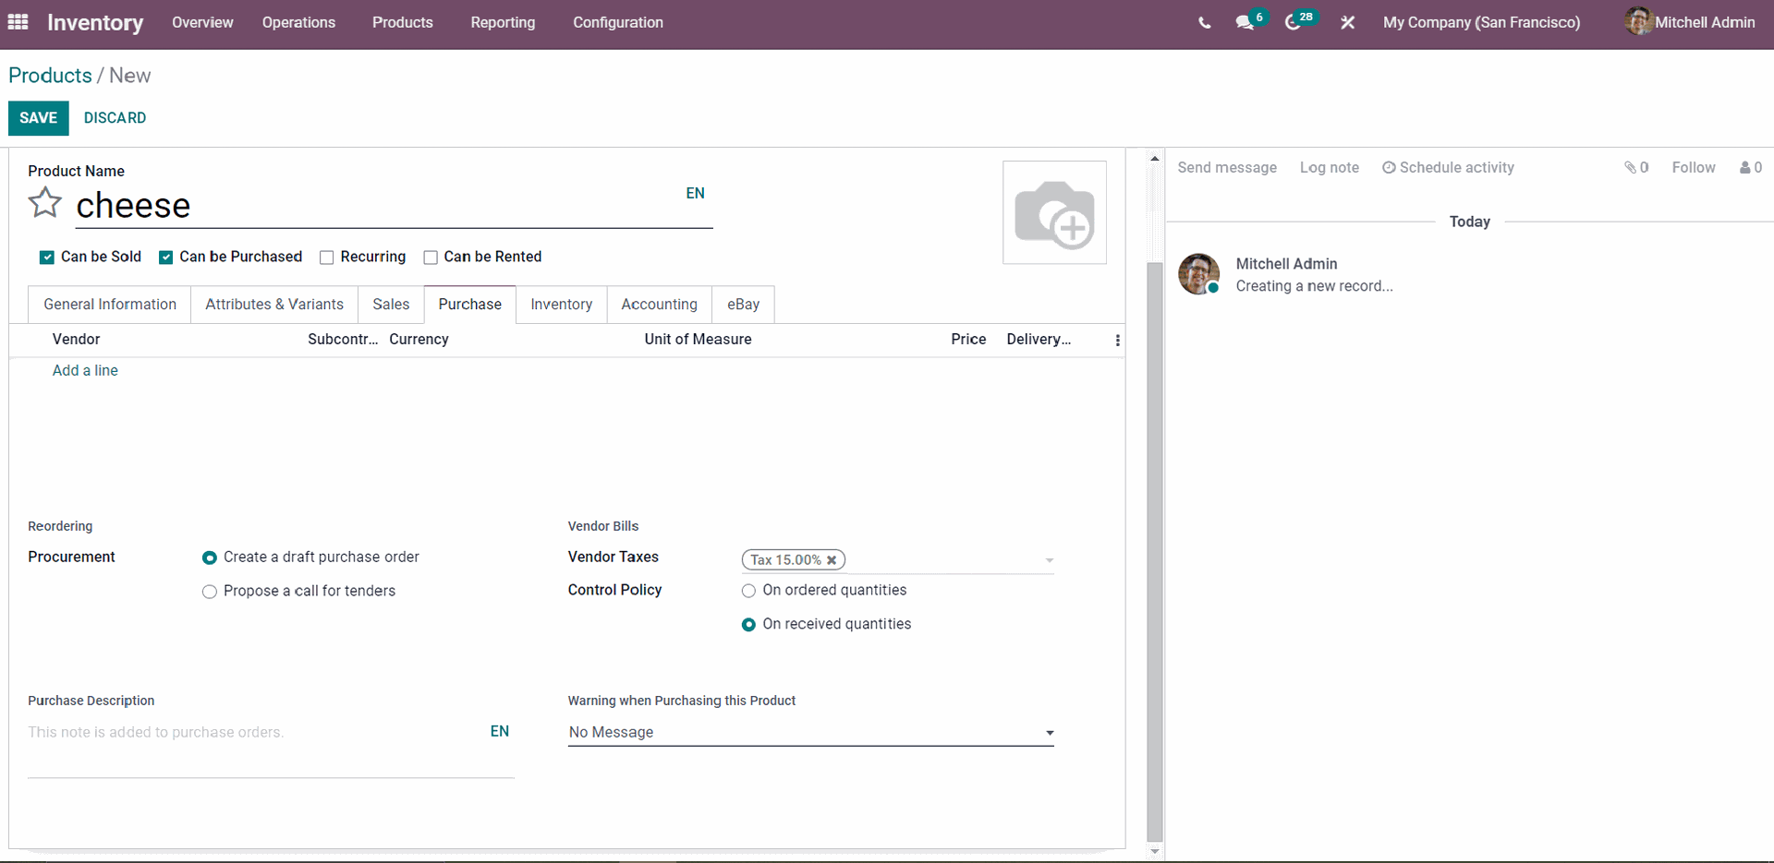Click Schedule activity in chatter
The height and width of the screenshot is (863, 1774).
pyautogui.click(x=1448, y=168)
